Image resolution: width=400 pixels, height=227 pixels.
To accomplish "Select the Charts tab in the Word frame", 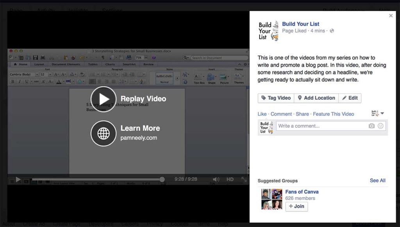I will click(110, 64).
